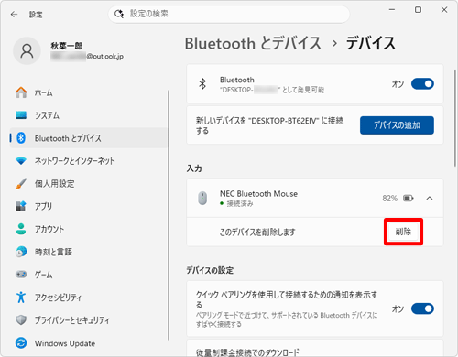This screenshot has width=458, height=357.
Task: Click the back arrow at top left
Action: [14, 15]
